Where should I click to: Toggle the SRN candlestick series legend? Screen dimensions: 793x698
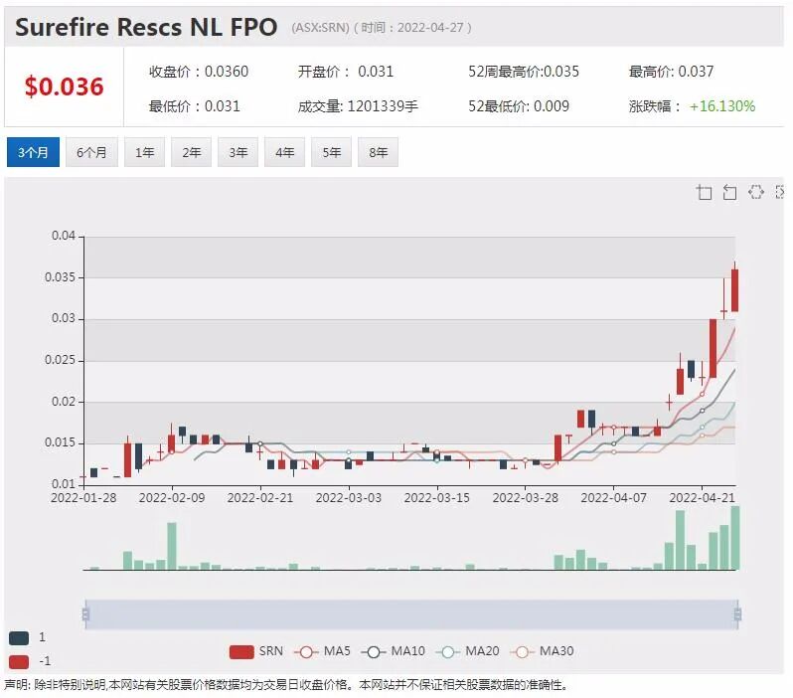(x=256, y=651)
